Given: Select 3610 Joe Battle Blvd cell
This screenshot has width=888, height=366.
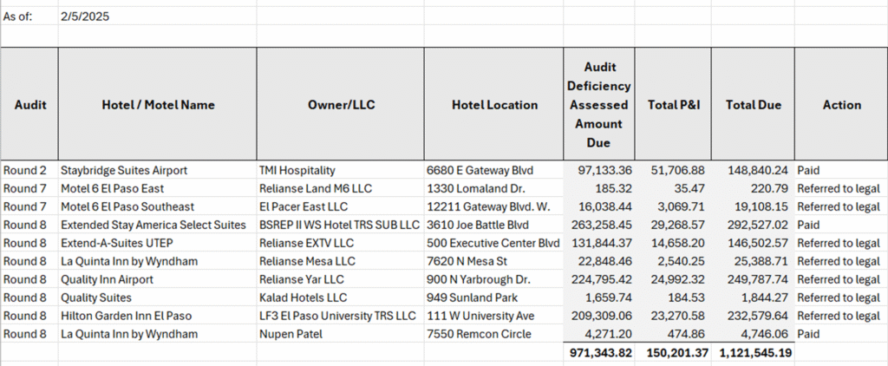Looking at the screenshot, I should pos(493,225).
